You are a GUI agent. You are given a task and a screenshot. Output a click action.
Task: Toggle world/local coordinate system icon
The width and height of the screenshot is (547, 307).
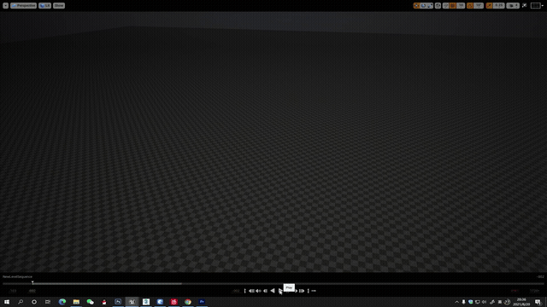(x=438, y=6)
